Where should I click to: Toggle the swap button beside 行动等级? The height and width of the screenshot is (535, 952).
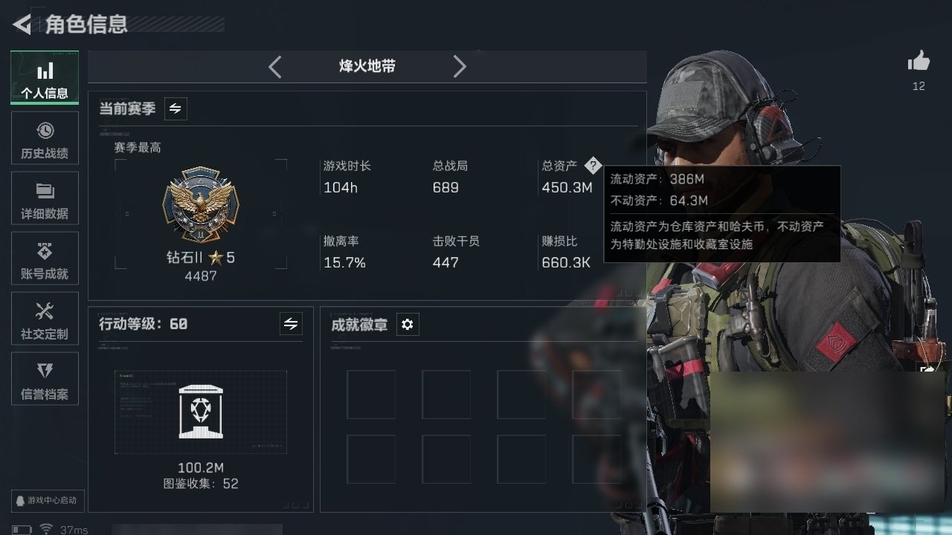(291, 324)
